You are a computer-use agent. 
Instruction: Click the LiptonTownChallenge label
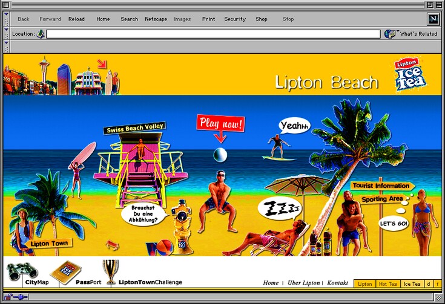(x=150, y=282)
